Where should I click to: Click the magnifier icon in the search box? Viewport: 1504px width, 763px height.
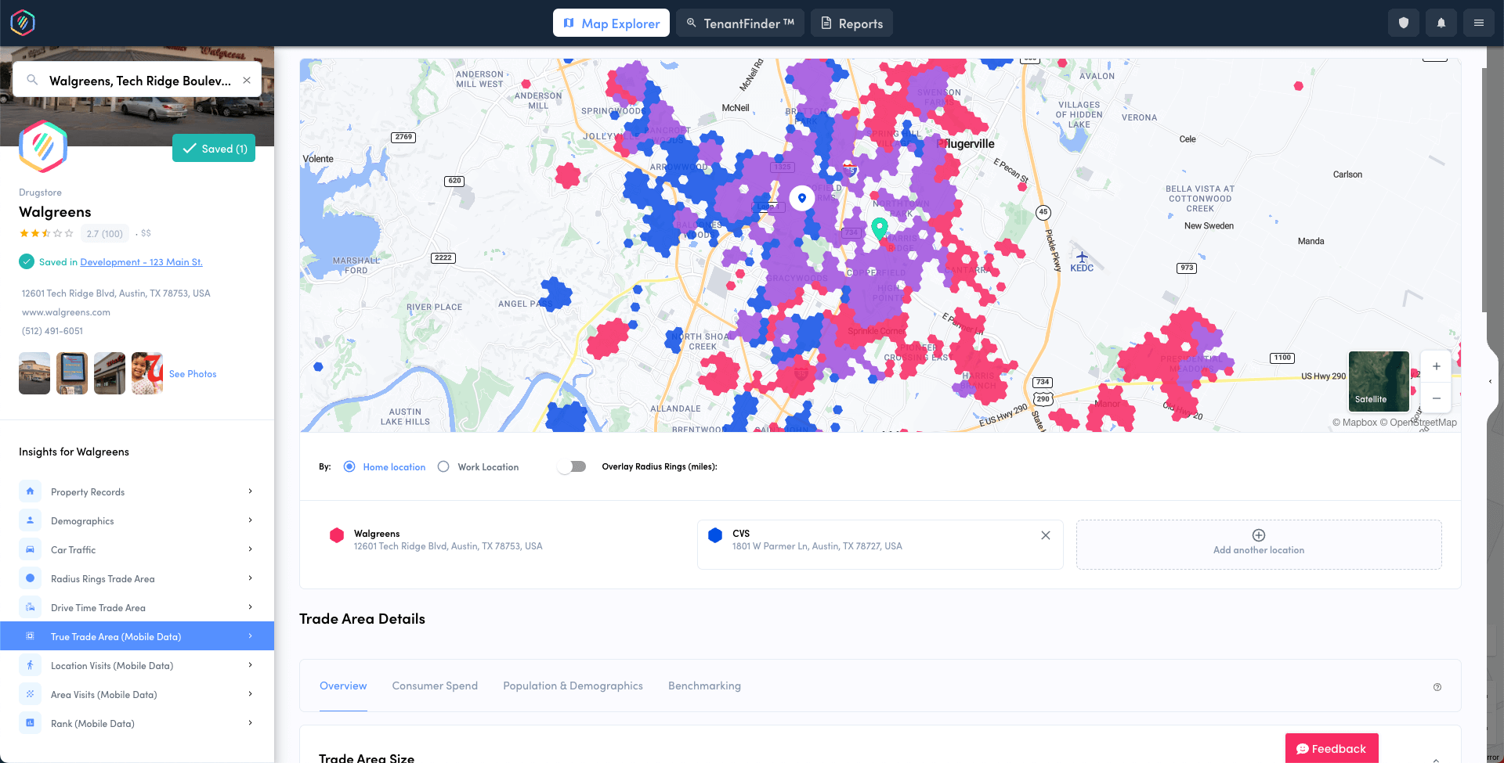pos(31,79)
